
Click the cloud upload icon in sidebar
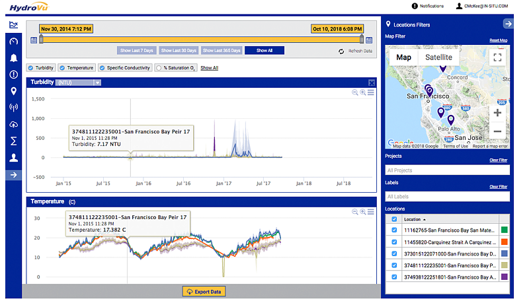pos(13,125)
